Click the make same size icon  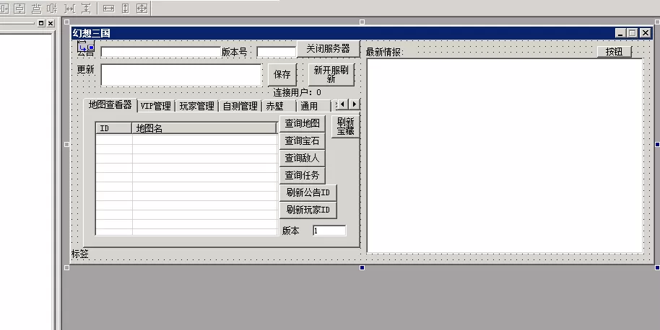142,8
